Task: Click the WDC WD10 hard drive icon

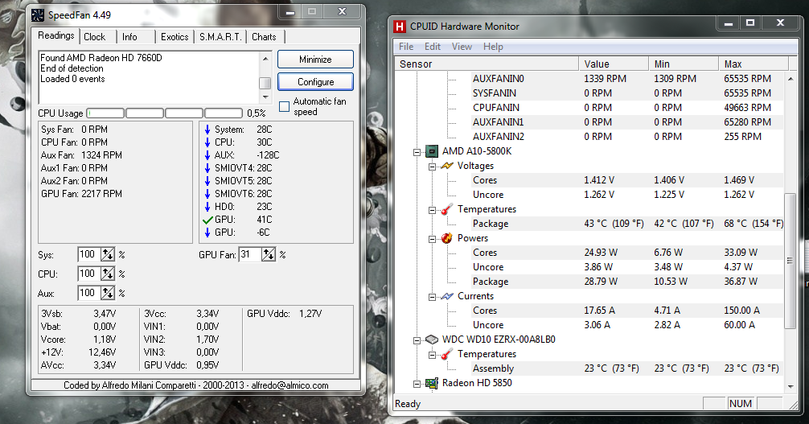Action: coord(431,340)
